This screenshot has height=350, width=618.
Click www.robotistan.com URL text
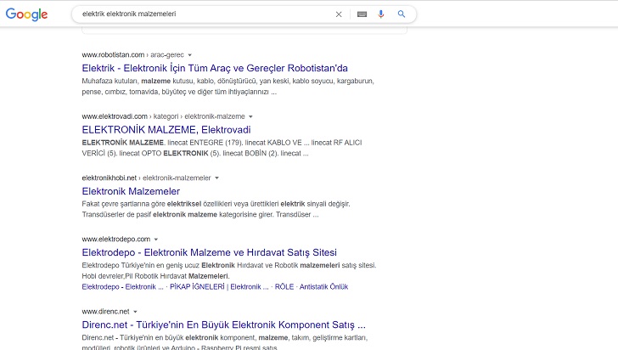tap(113, 55)
